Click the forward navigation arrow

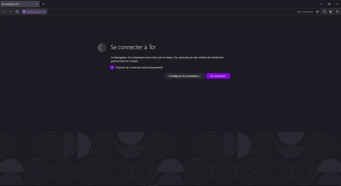[11, 12]
